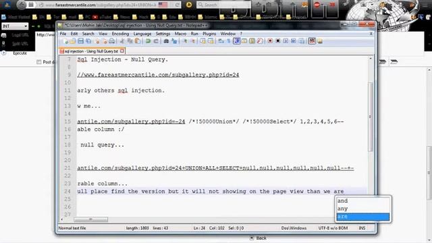The image size is (432, 243).
Task: Click 'Dos\Windows' in the status bar
Action: pos(294,228)
